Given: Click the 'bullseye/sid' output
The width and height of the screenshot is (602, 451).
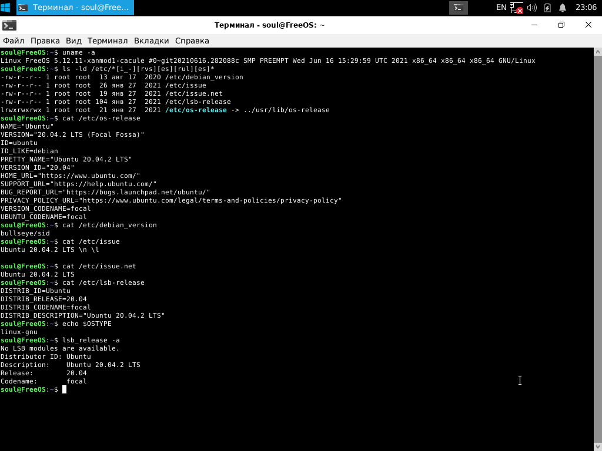Looking at the screenshot, I should click(25, 233).
